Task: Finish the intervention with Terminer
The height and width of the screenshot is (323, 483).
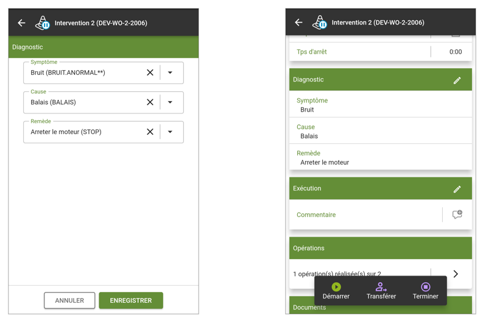Action: [425, 291]
